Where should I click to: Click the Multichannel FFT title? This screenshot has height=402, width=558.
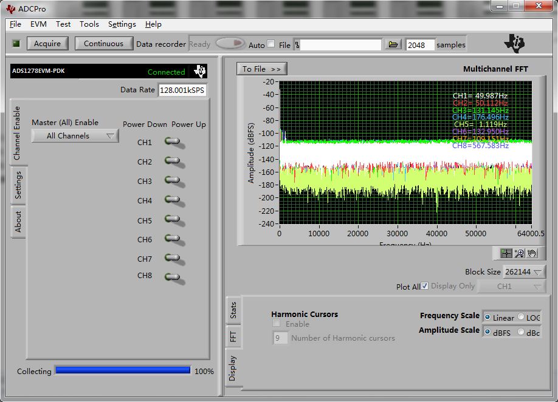(x=495, y=69)
